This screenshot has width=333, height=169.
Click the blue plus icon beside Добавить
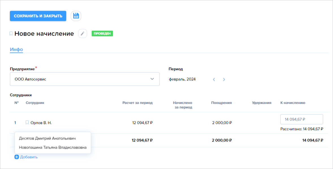point(17,157)
